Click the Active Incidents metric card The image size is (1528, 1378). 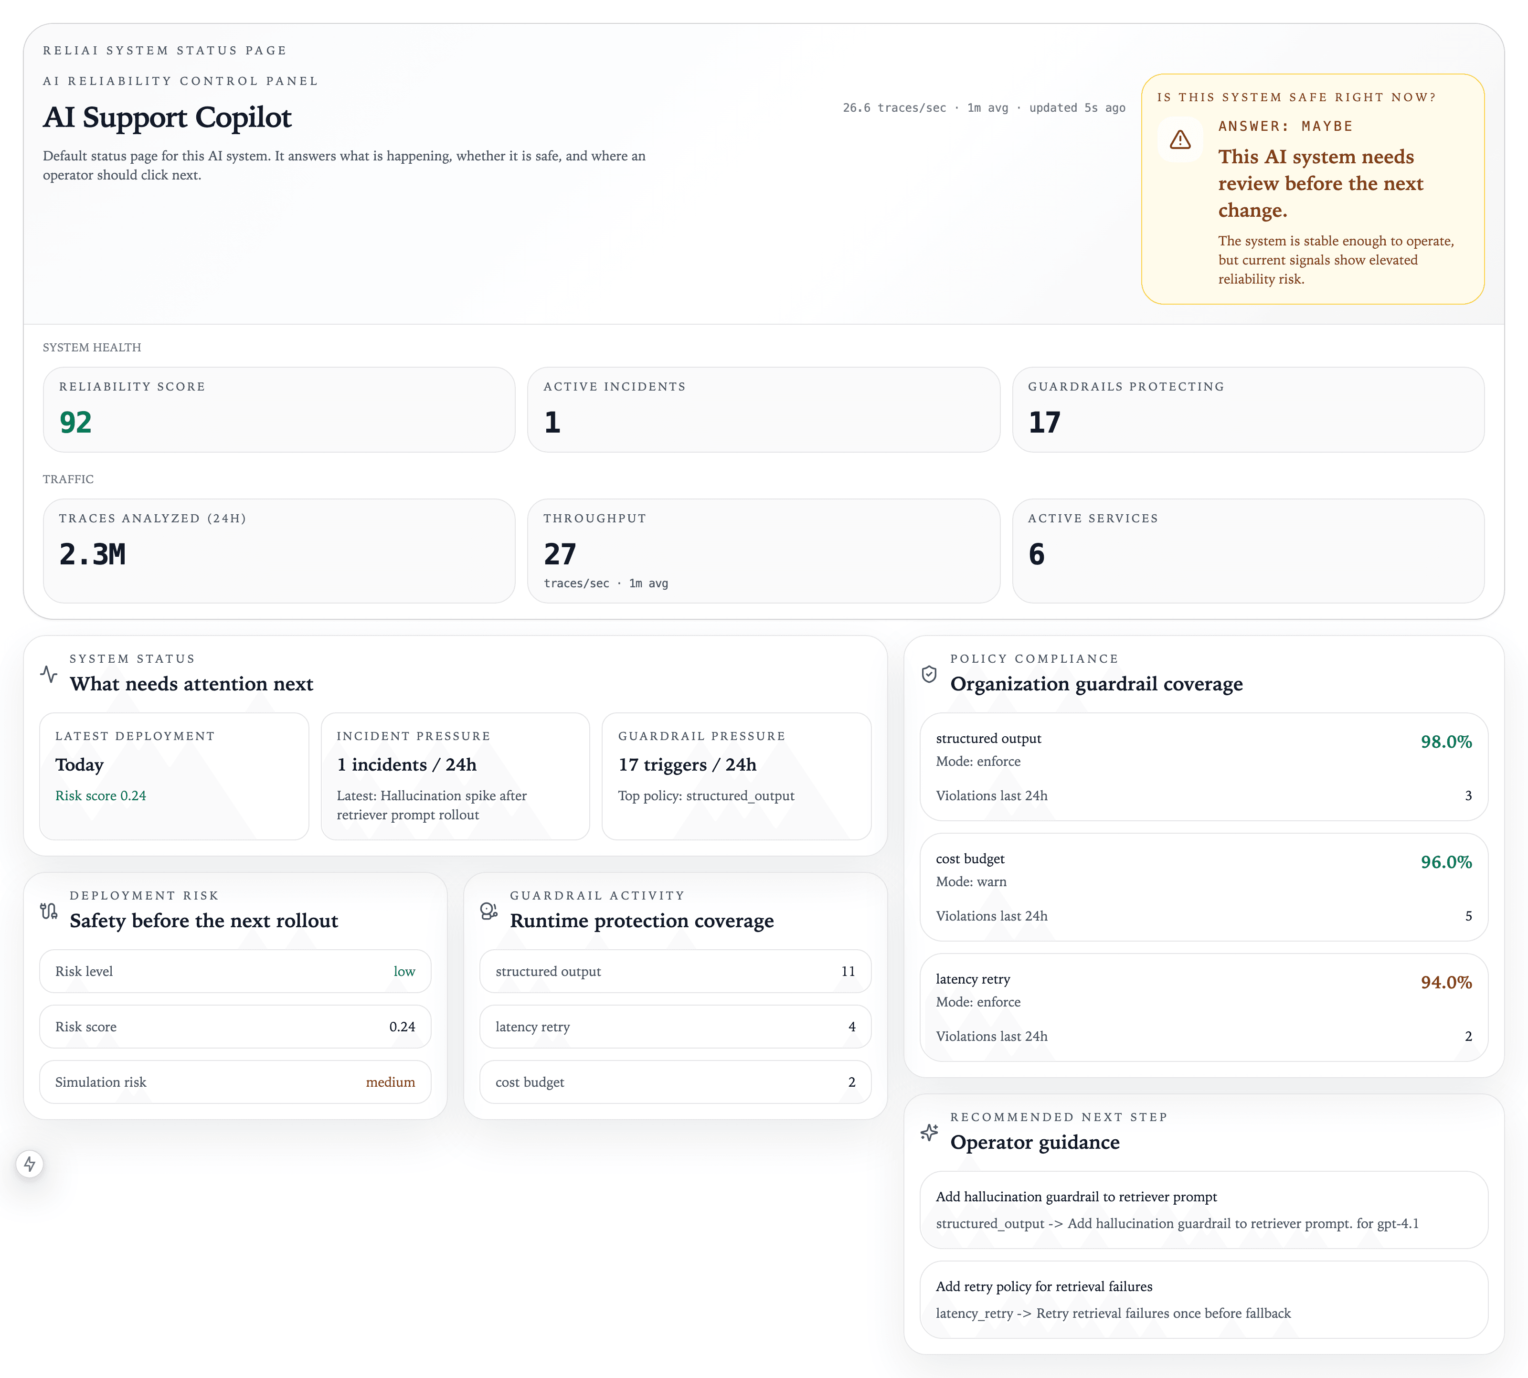[x=764, y=410]
